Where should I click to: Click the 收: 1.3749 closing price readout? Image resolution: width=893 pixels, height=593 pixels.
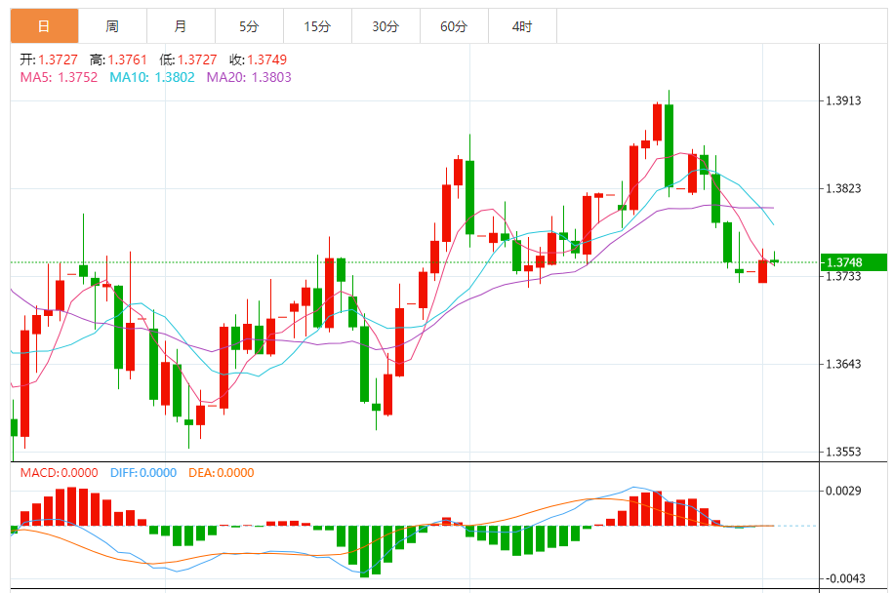pos(252,59)
